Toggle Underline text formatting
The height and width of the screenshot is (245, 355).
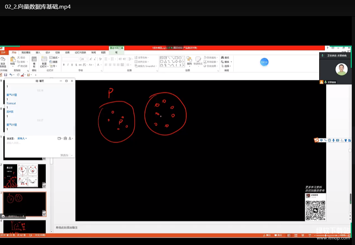pos(72,65)
